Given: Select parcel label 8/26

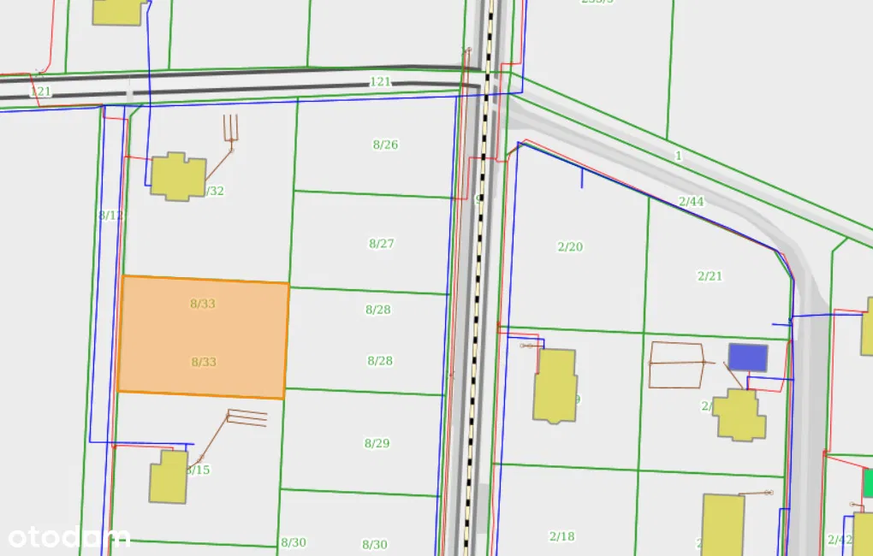Looking at the screenshot, I should (385, 145).
